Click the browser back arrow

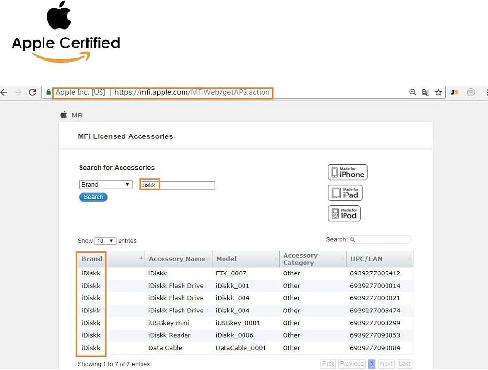(x=4, y=92)
